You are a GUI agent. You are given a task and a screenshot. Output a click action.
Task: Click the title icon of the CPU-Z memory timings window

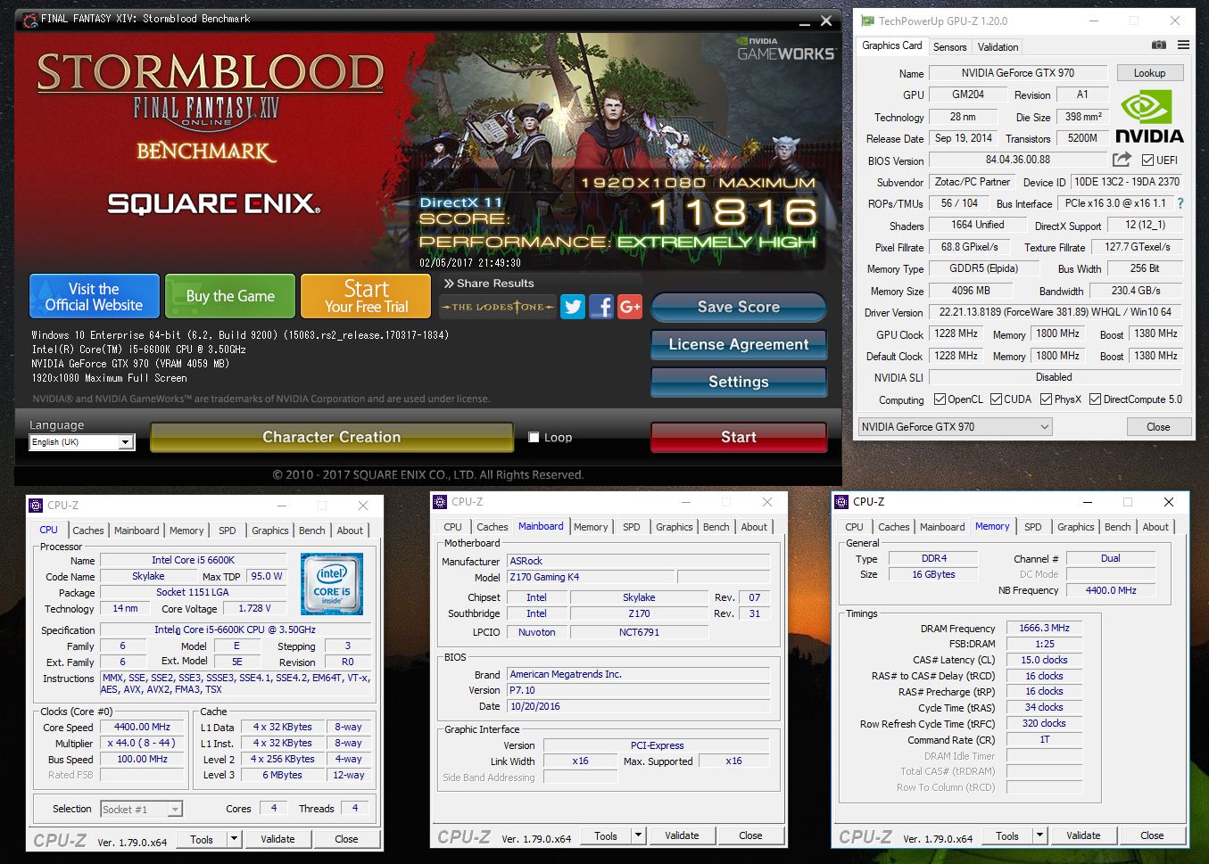(x=841, y=502)
